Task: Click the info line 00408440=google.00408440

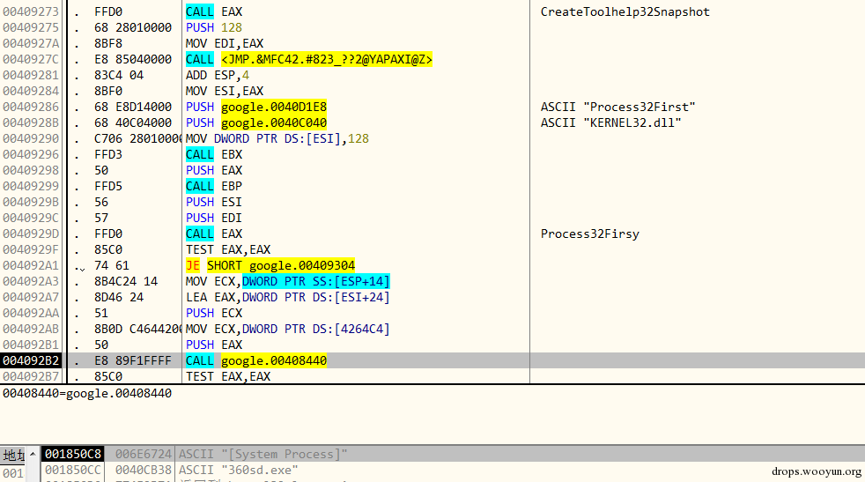Action: click(87, 393)
